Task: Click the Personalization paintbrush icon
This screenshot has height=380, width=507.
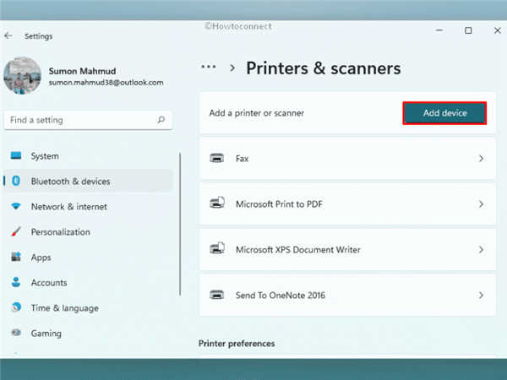Action: pos(16,231)
